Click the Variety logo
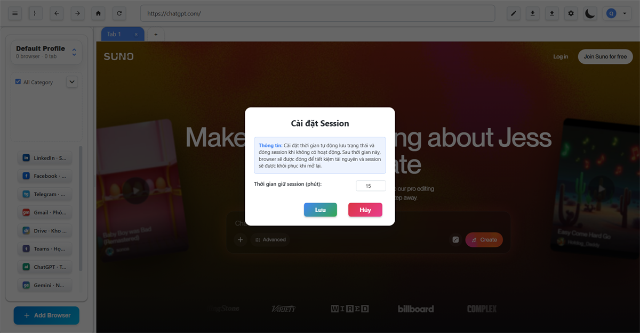This screenshot has width=640, height=333. tap(283, 309)
